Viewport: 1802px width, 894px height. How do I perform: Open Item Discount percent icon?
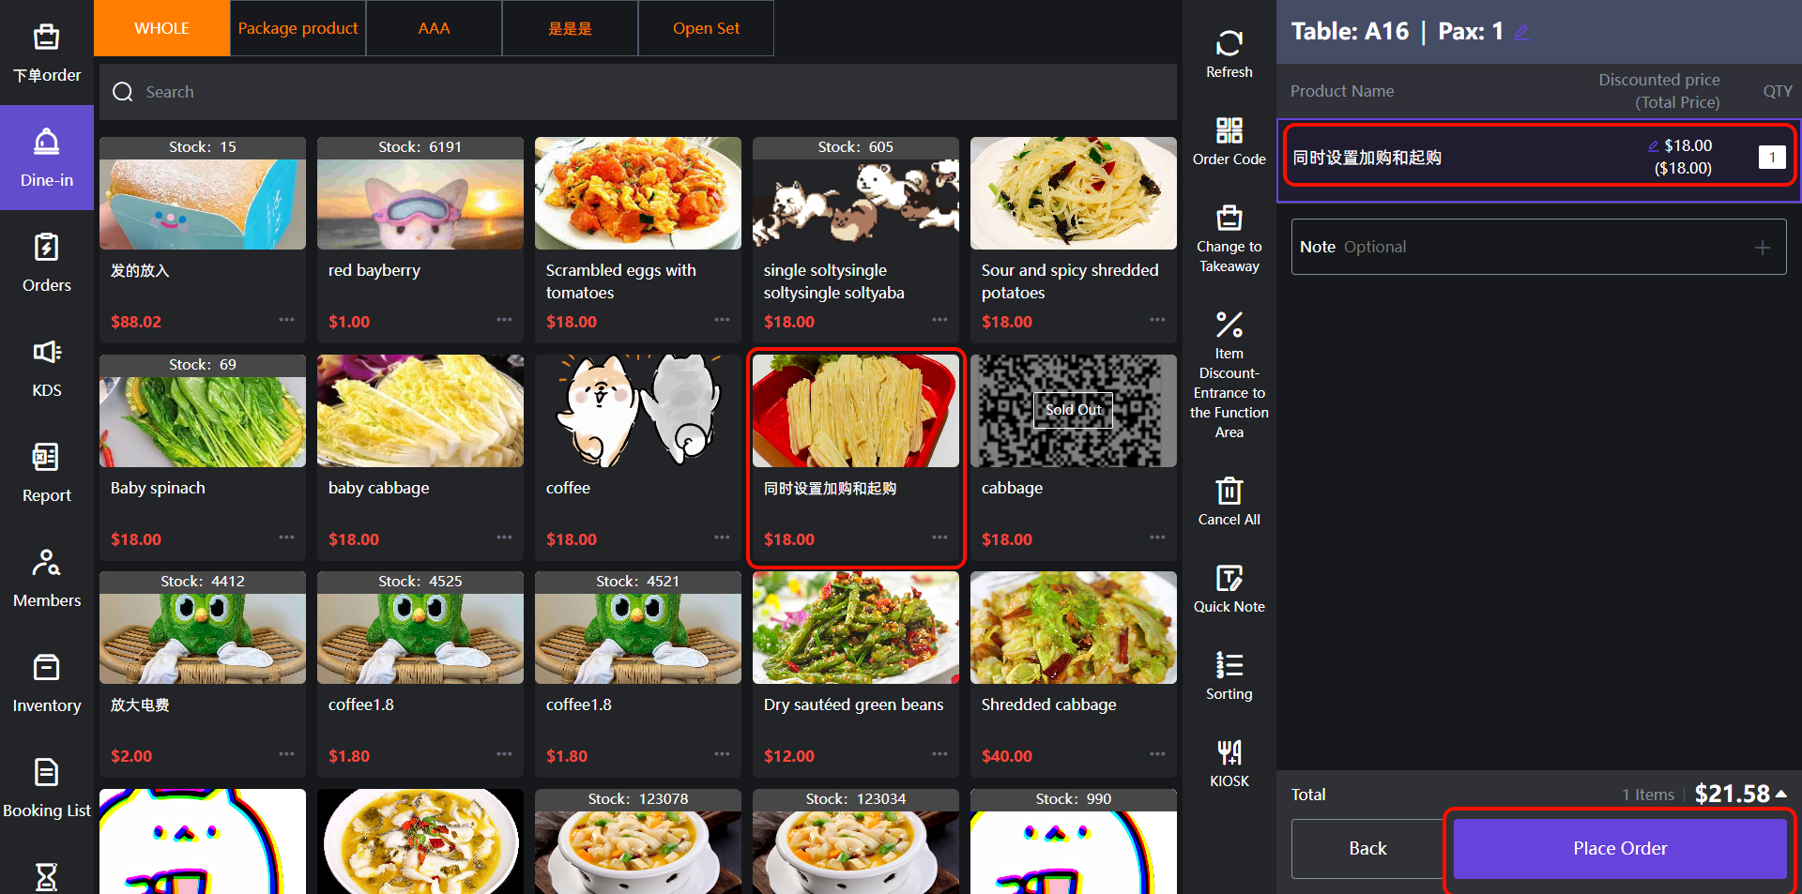click(x=1229, y=326)
